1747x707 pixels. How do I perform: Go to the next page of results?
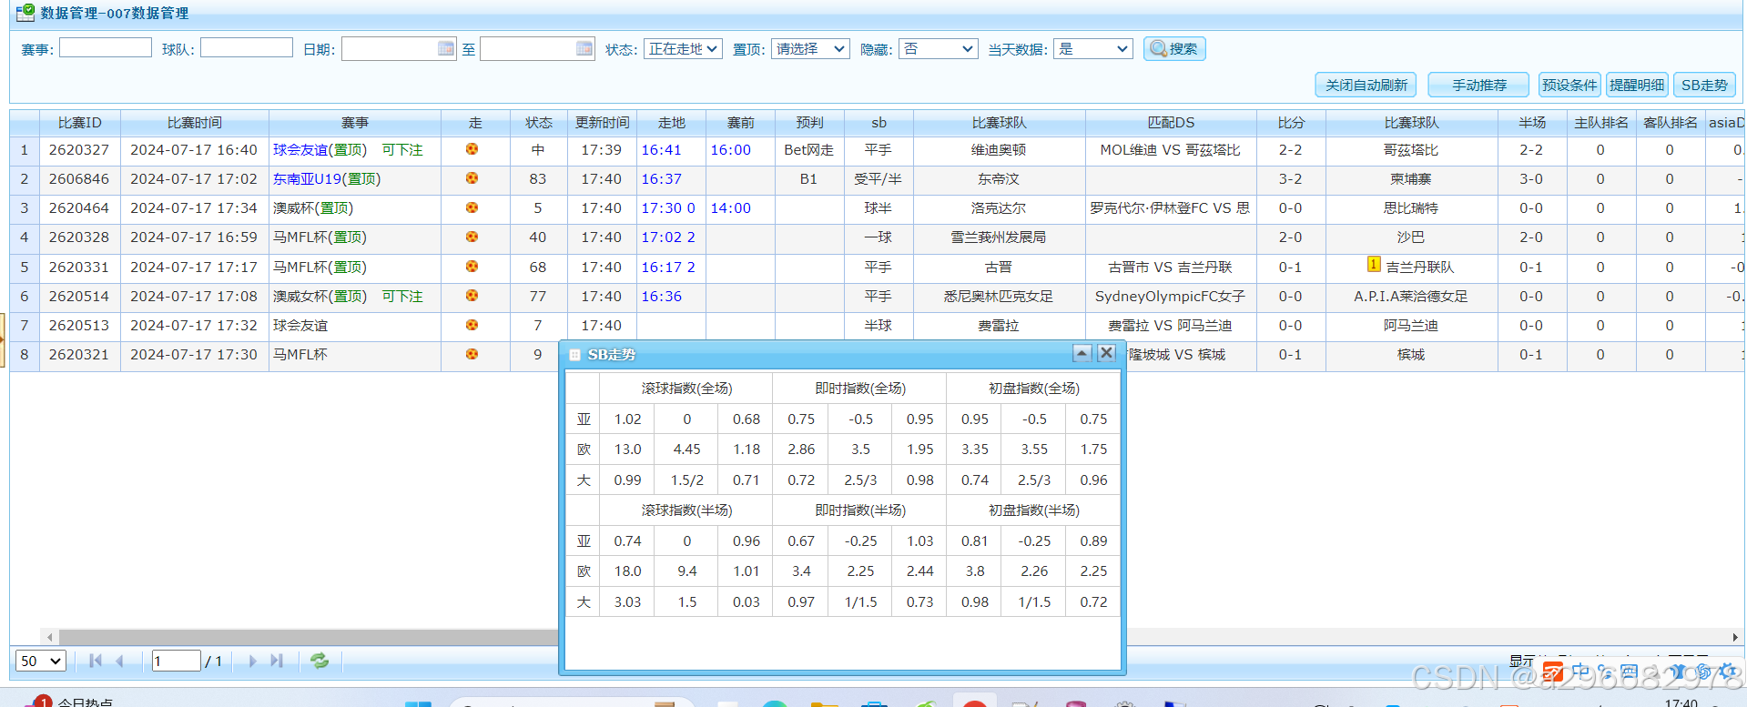click(252, 661)
